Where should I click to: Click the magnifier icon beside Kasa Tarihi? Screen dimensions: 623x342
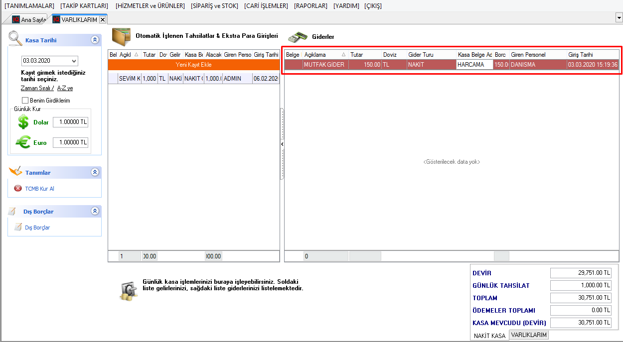pyautogui.click(x=16, y=38)
